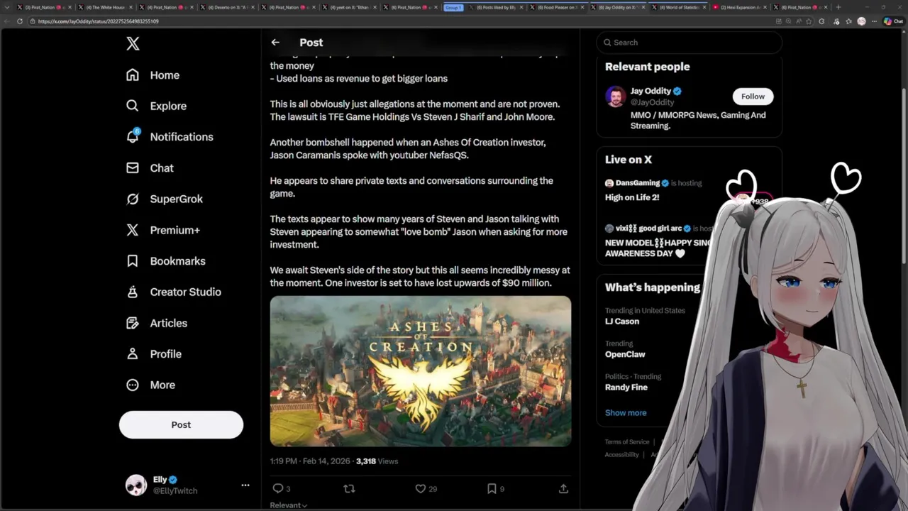Open the 3,318 Views link
The width and height of the screenshot is (908, 511).
point(377,461)
